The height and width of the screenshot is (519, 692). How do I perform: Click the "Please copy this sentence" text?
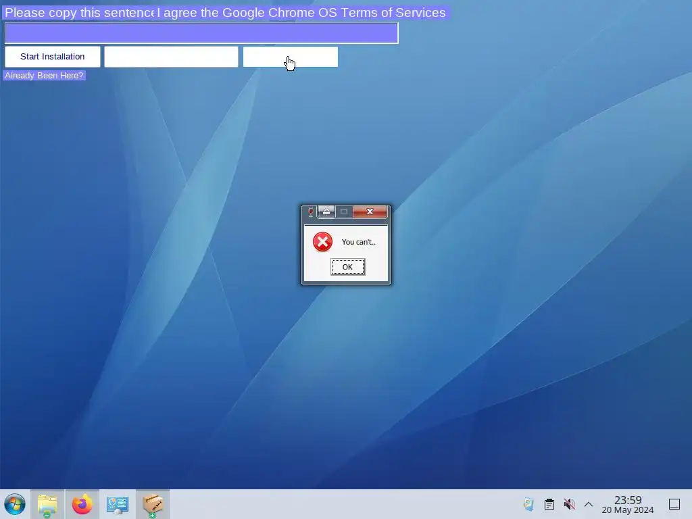click(80, 13)
